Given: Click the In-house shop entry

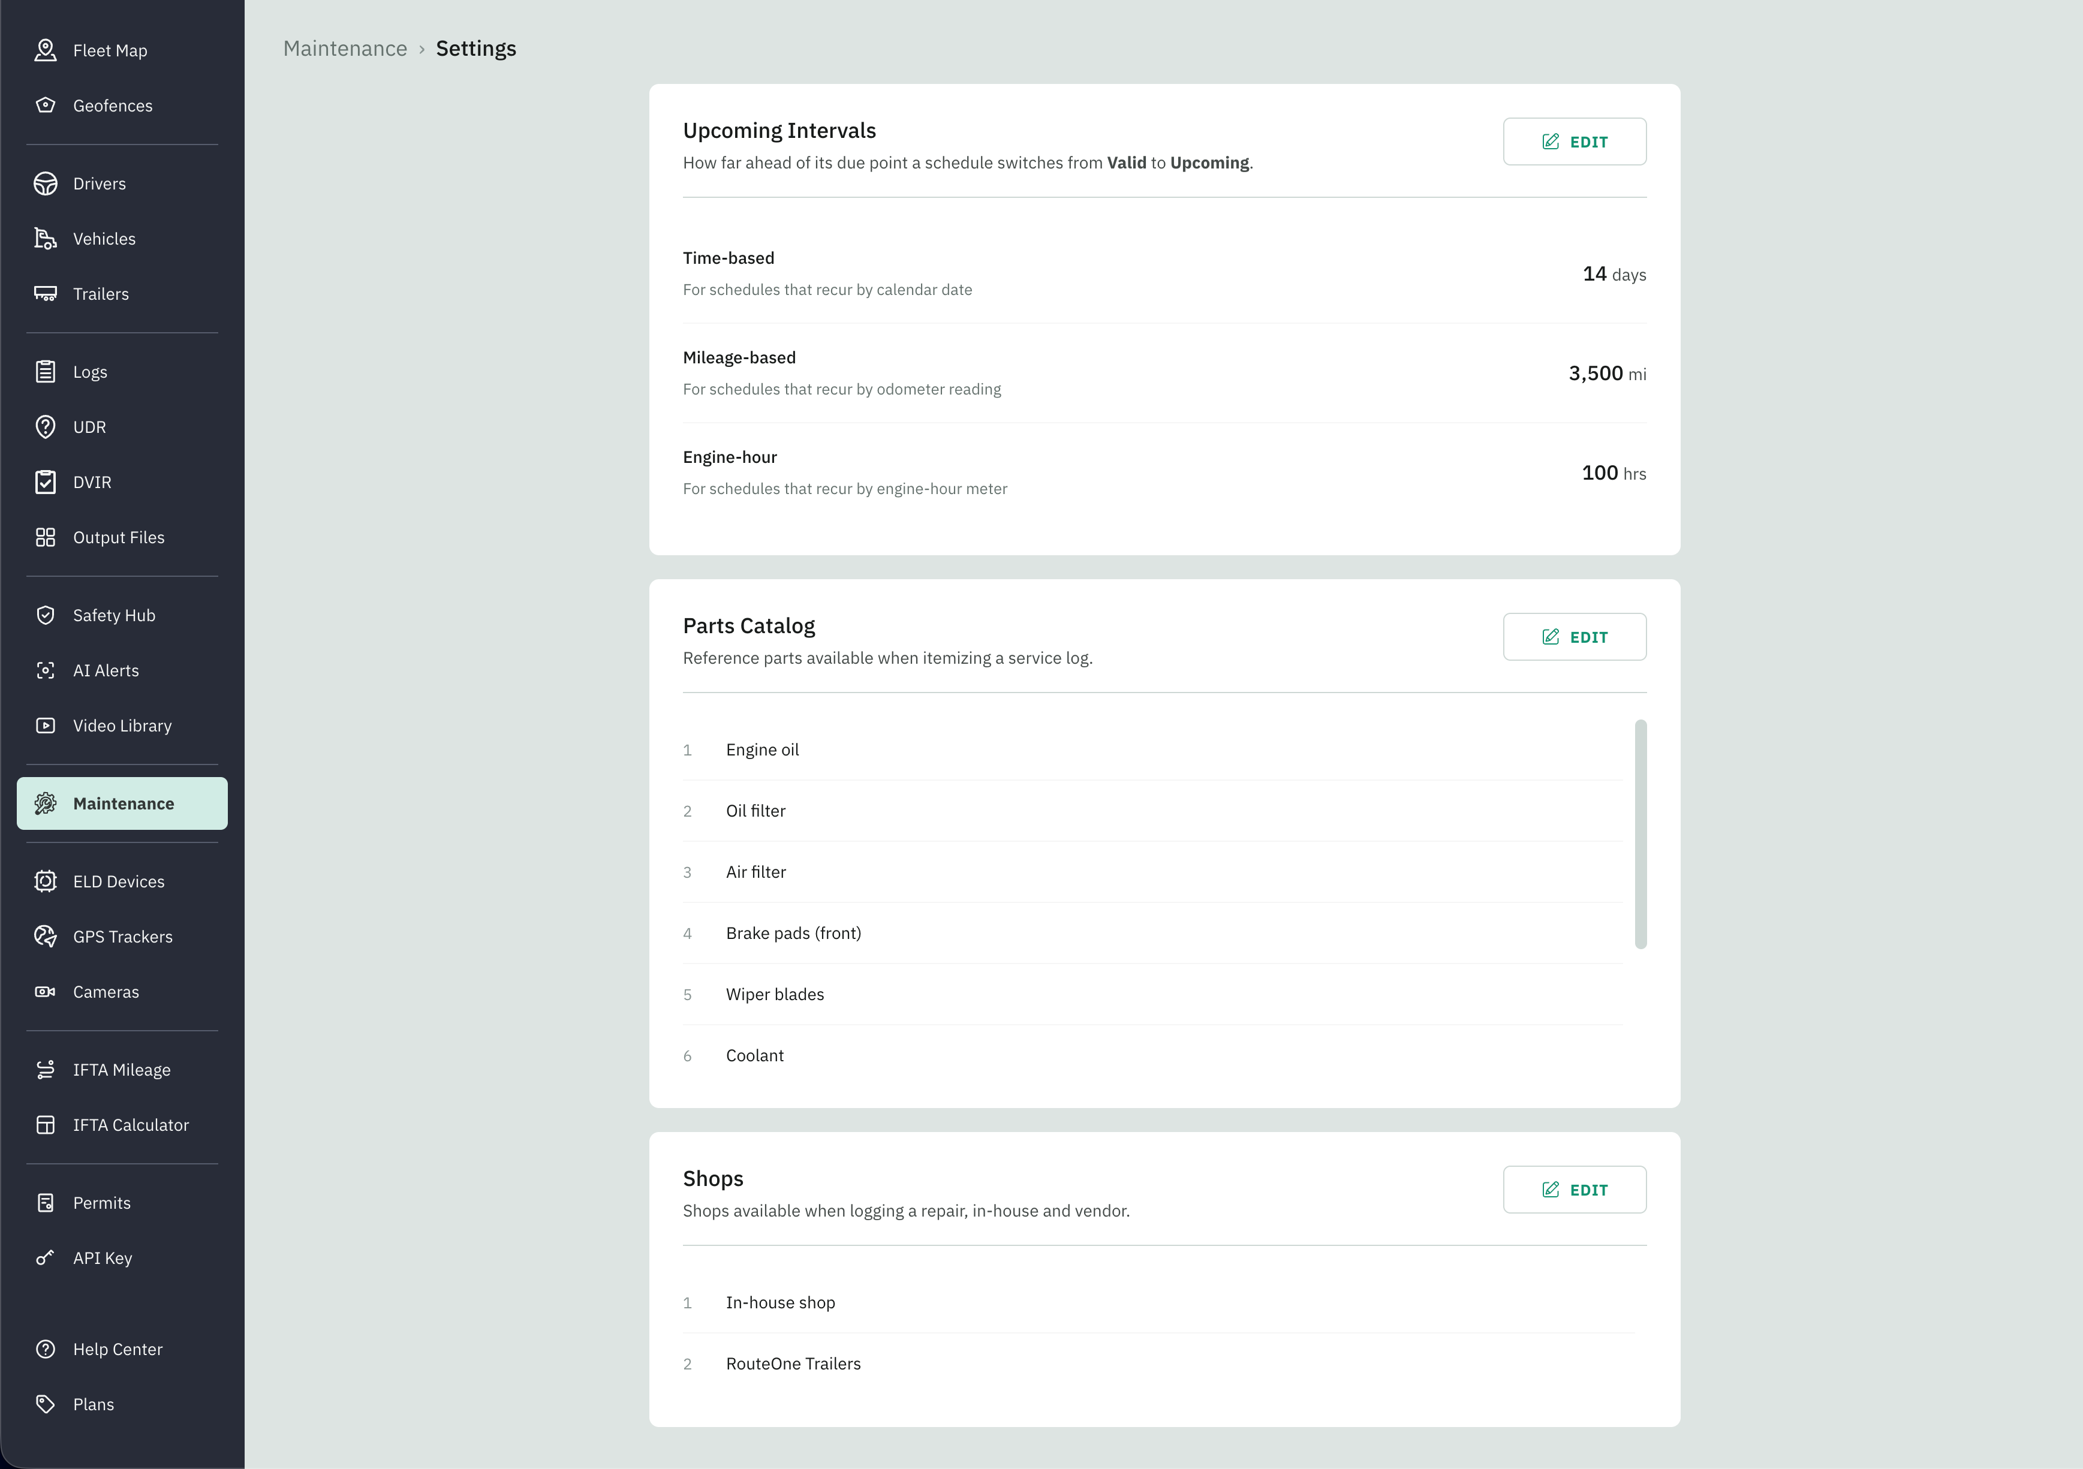Looking at the screenshot, I should pyautogui.click(x=1158, y=1303).
